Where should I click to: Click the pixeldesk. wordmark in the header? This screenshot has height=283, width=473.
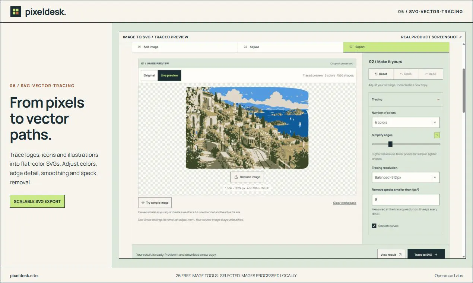tap(45, 12)
